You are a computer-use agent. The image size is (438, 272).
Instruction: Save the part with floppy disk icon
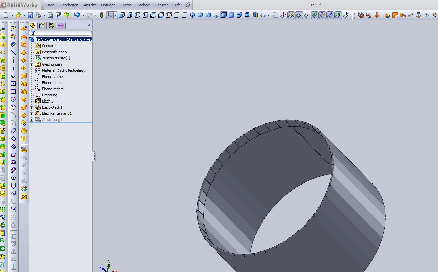click(x=31, y=15)
